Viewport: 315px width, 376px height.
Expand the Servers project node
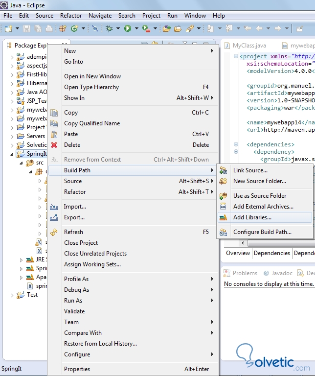tap(12, 137)
